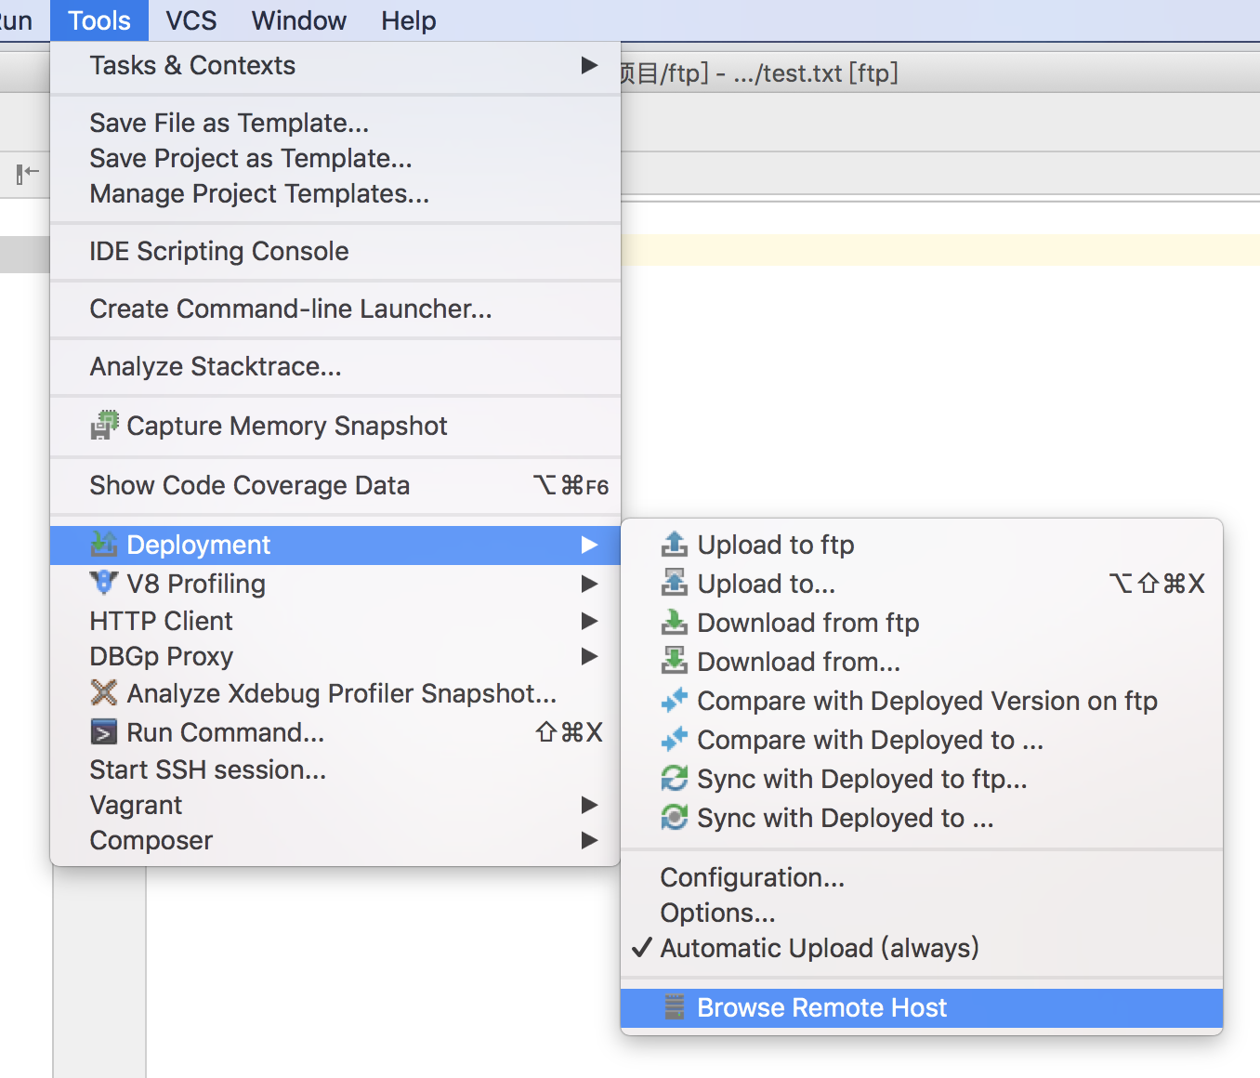This screenshot has width=1260, height=1078.
Task: Click the Download from... icon
Action: 674,662
